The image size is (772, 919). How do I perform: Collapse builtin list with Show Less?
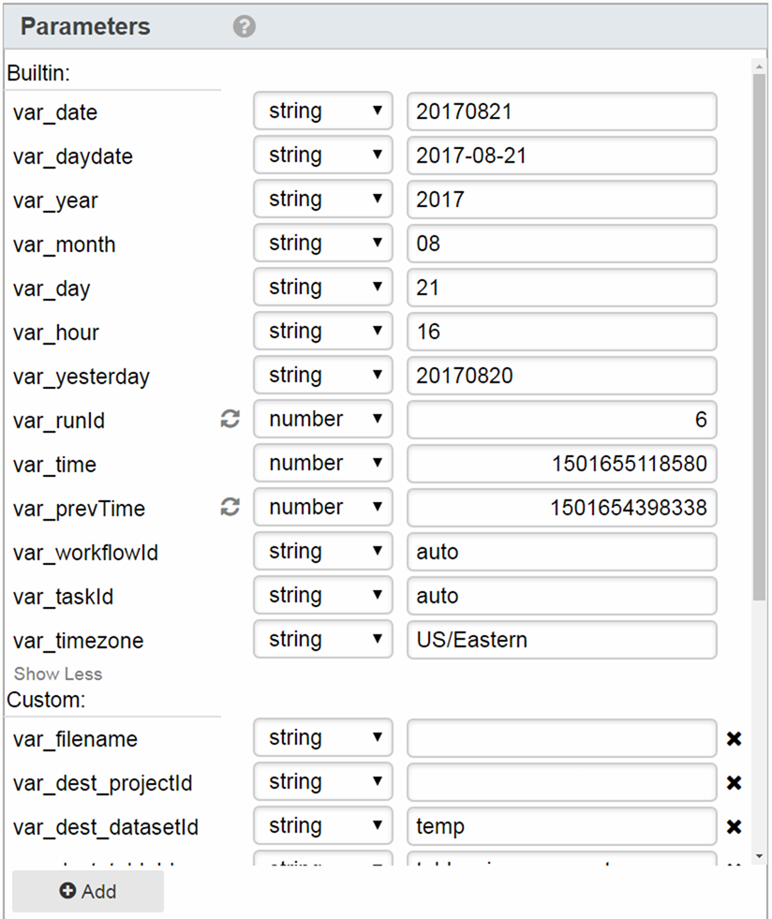tap(57, 674)
